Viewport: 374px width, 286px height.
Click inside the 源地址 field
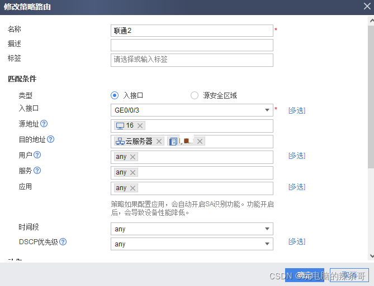click(x=192, y=126)
